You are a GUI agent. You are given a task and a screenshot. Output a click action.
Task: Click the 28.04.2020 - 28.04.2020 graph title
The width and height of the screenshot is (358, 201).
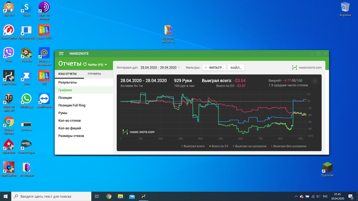pyautogui.click(x=143, y=81)
